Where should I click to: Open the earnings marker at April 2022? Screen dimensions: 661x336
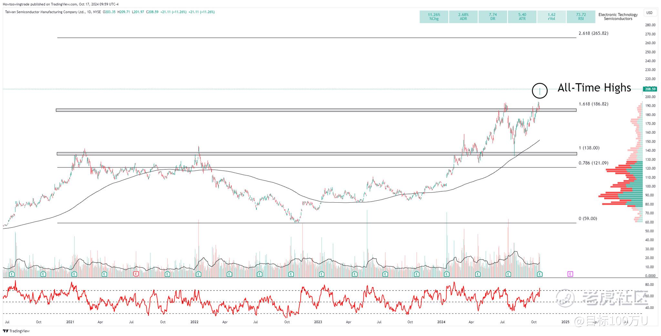[229, 274]
